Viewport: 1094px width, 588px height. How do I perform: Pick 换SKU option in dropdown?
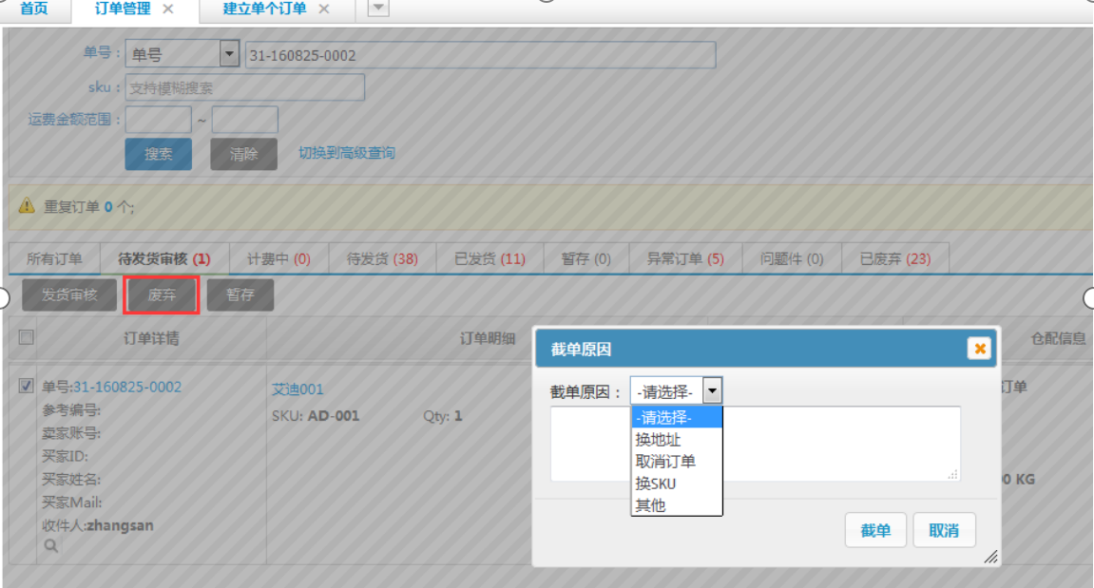[656, 484]
